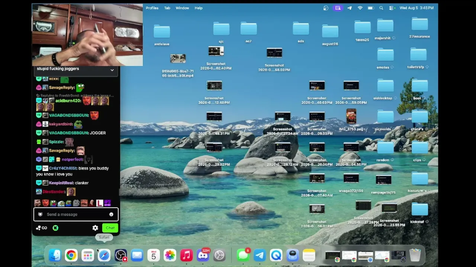Open chat settings gear icon

[95, 228]
